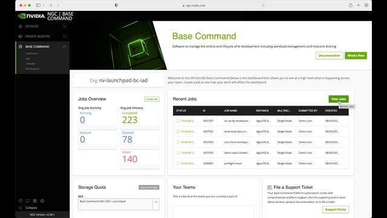The image size is (387, 218).
Task: Click the INSTANCE column header
Action: (x=262, y=111)
